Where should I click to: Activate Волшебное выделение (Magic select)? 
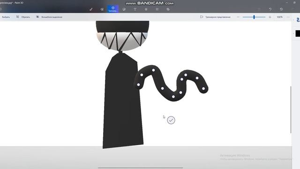pyautogui.click(x=49, y=17)
